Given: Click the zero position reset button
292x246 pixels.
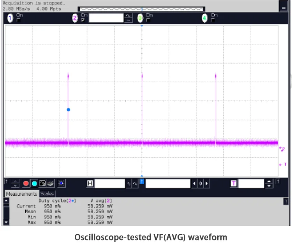Looking at the screenshot, I should [201, 184].
